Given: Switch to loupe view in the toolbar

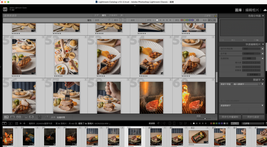Looking at the screenshot, I should [x=12, y=117].
